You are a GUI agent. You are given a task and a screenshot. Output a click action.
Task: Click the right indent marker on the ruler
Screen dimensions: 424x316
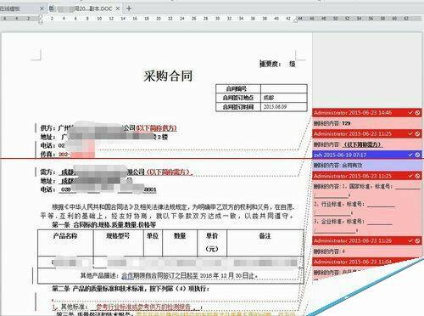[296, 20]
